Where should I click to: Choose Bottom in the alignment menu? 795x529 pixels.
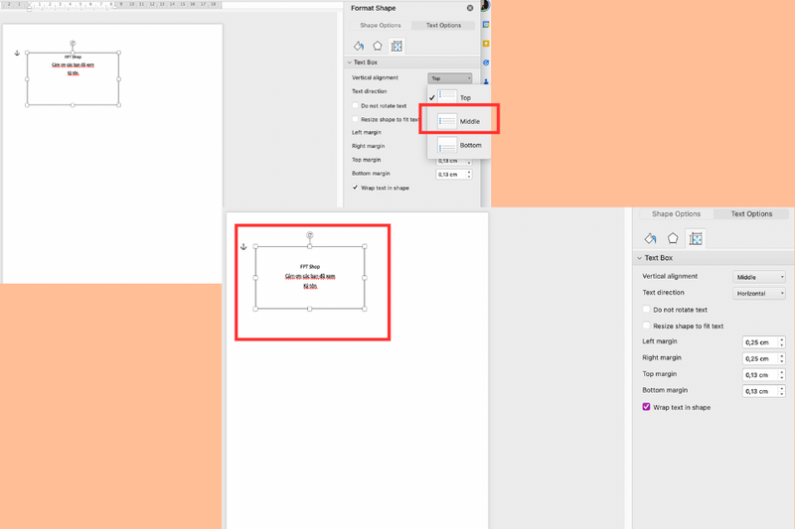click(459, 145)
